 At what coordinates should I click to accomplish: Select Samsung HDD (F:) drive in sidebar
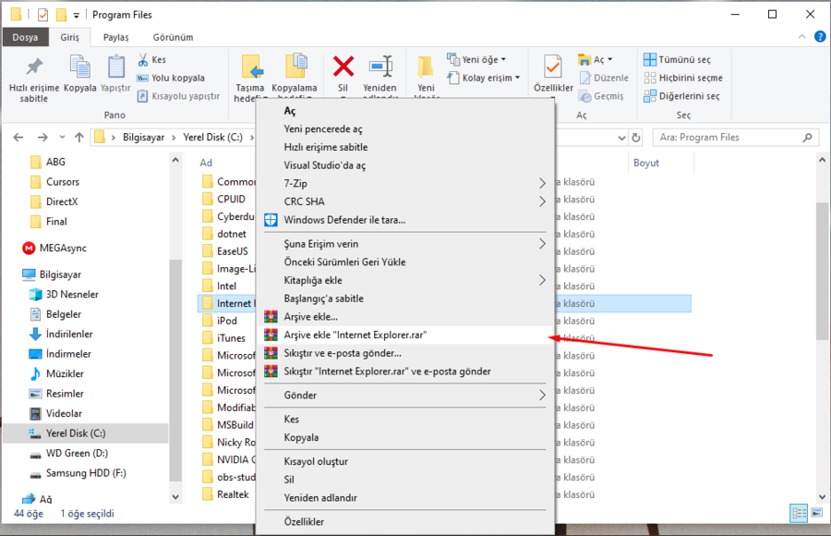pyautogui.click(x=78, y=473)
